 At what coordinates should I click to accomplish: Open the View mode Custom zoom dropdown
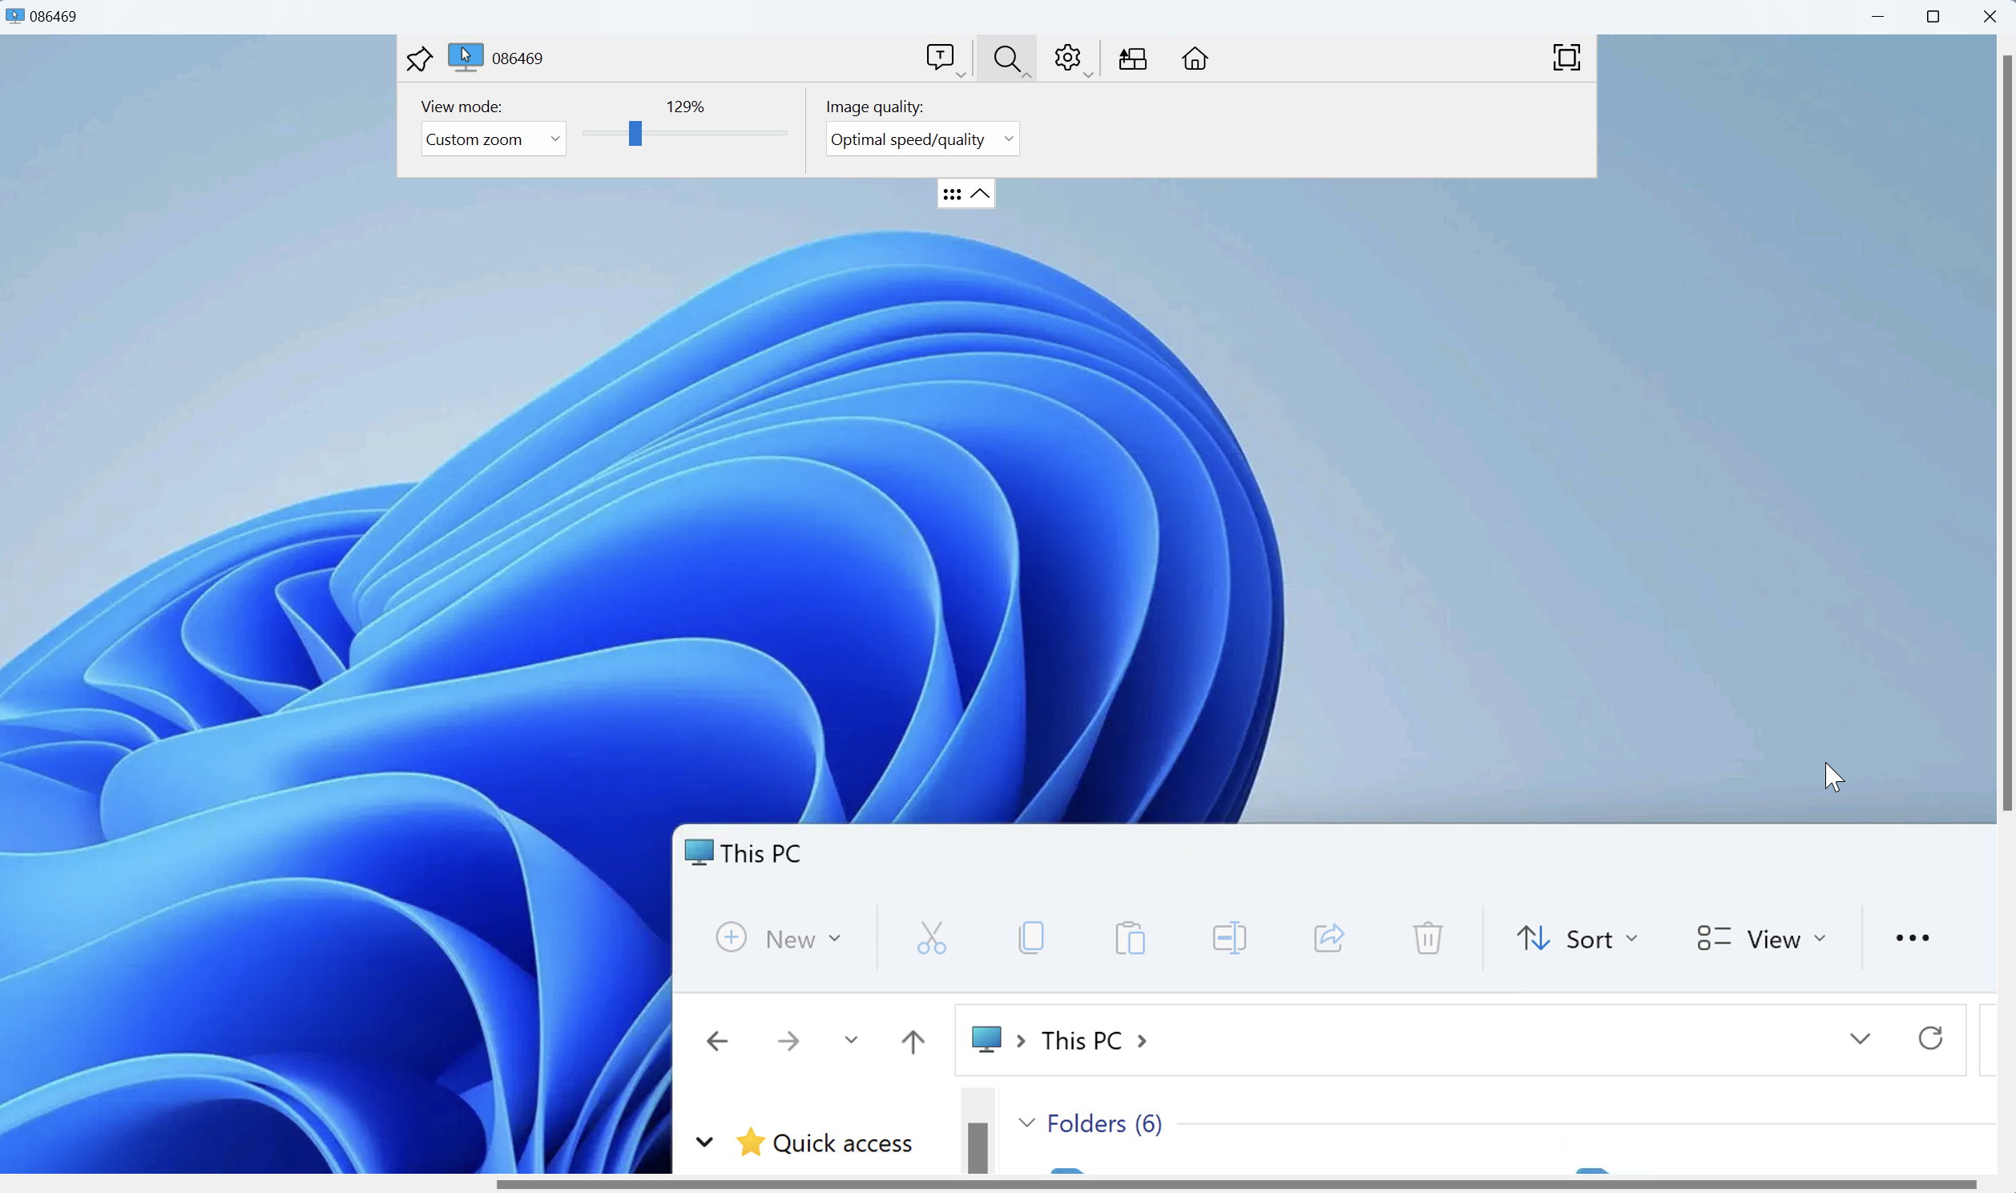(x=494, y=139)
